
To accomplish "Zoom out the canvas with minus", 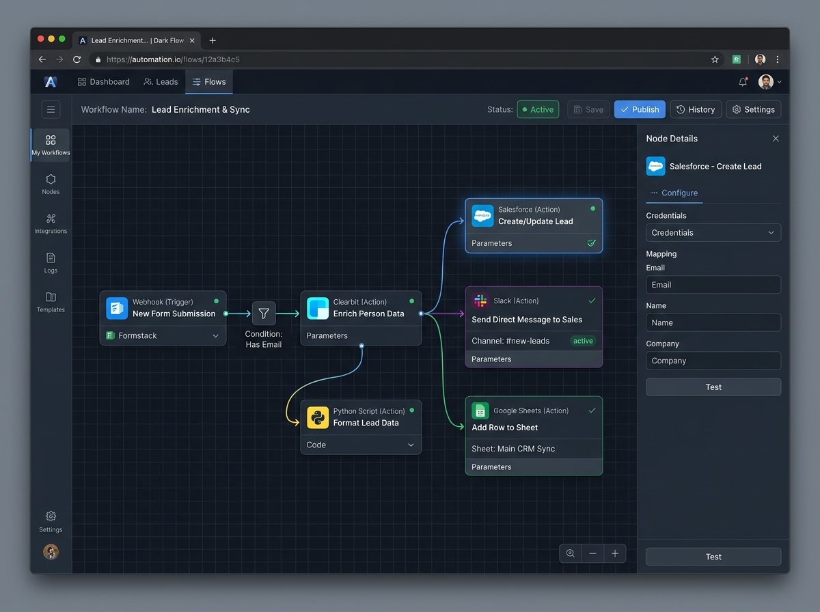I will click(x=592, y=553).
